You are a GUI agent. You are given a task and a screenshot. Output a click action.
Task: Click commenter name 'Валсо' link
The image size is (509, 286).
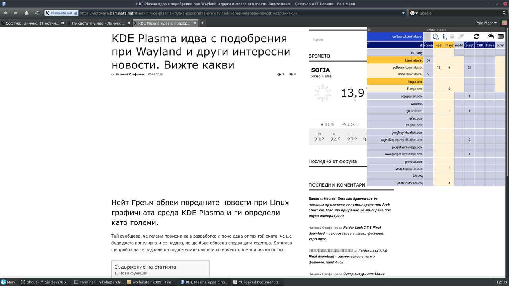[x=314, y=199]
